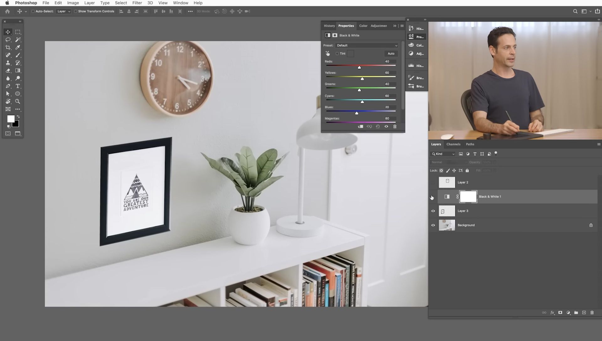
Task: Open Properties panel flyout menu
Action: [x=402, y=26]
